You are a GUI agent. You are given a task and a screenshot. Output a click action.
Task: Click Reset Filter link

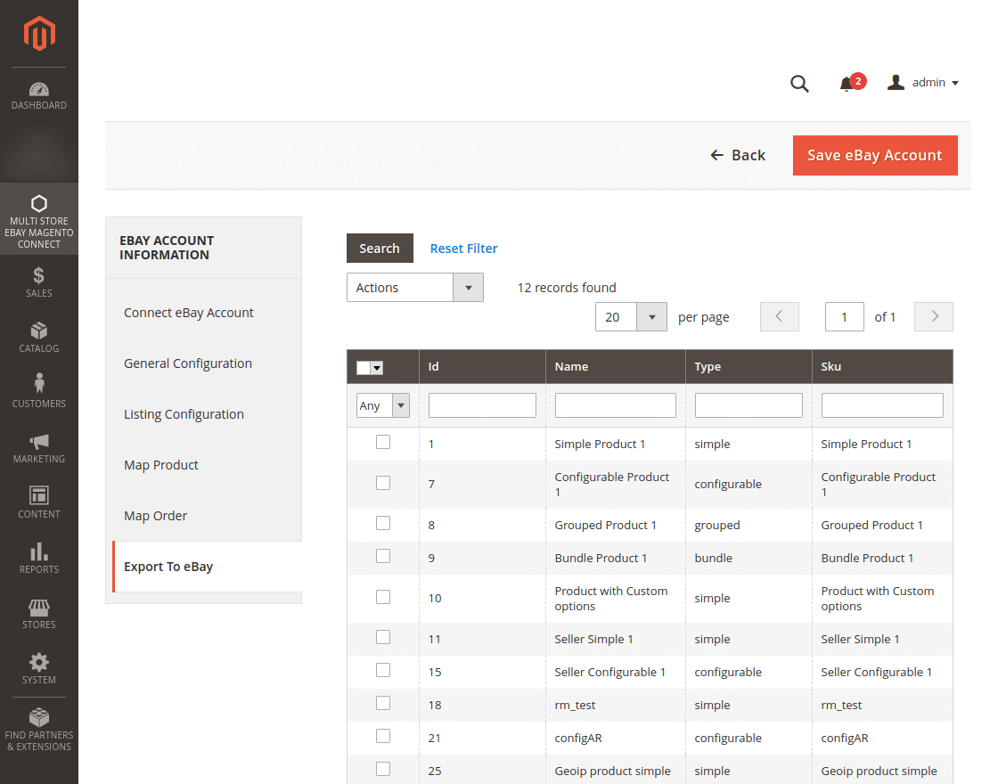[x=464, y=249]
